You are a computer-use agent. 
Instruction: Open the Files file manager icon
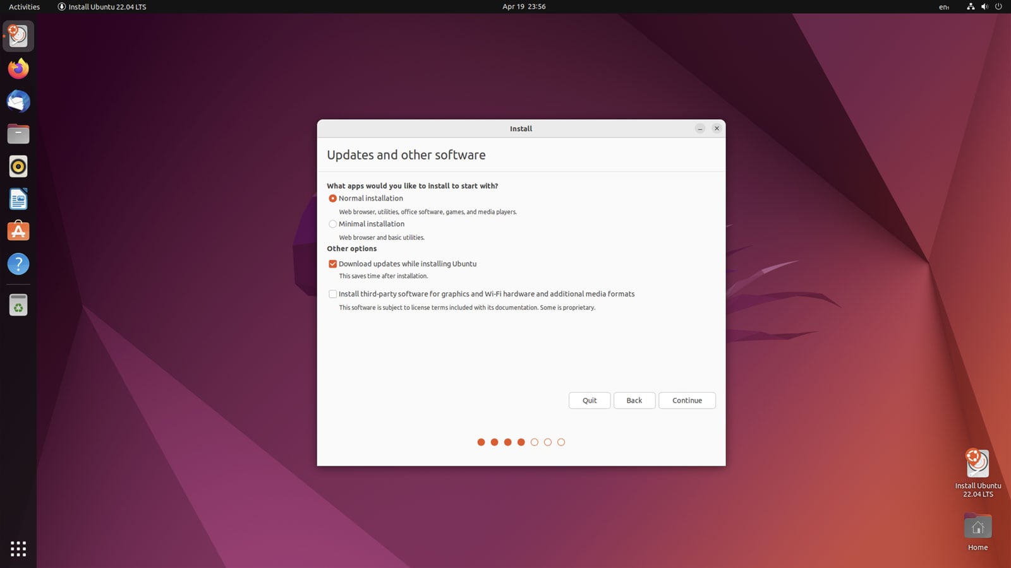pos(18,134)
